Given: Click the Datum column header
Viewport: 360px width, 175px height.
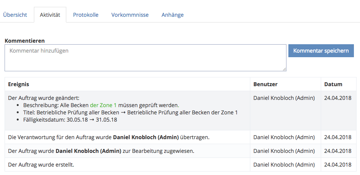Looking at the screenshot, I should pos(333,84).
